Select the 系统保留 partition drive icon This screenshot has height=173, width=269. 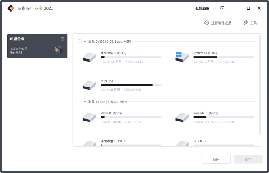[89, 57]
